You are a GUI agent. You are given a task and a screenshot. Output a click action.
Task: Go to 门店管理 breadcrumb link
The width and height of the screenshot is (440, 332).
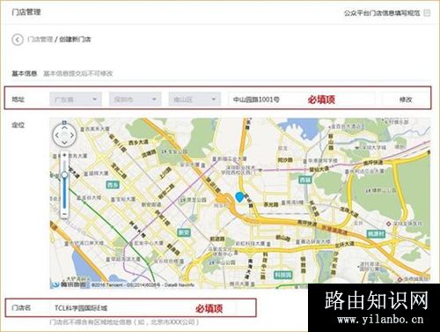point(40,40)
